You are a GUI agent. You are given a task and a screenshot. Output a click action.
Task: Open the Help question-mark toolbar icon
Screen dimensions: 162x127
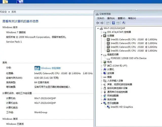pos(113,23)
